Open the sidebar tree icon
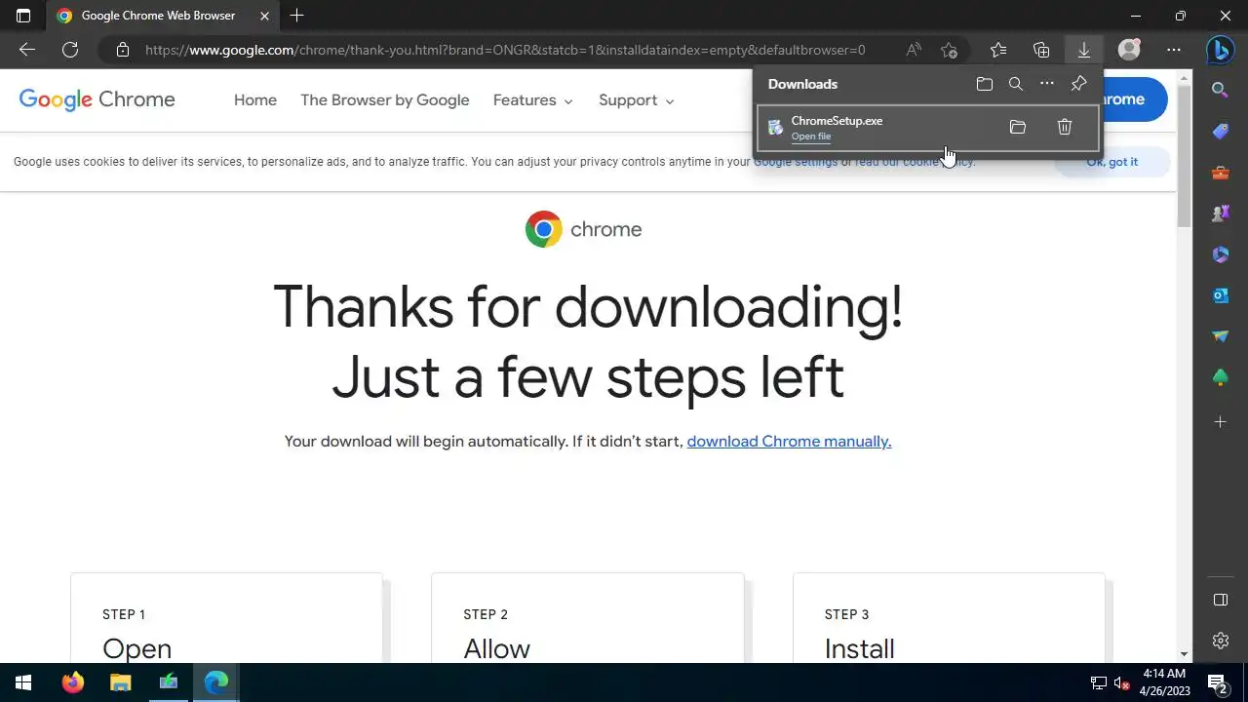 click(x=1220, y=377)
